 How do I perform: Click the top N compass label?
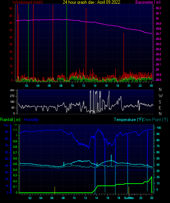click(x=160, y=90)
